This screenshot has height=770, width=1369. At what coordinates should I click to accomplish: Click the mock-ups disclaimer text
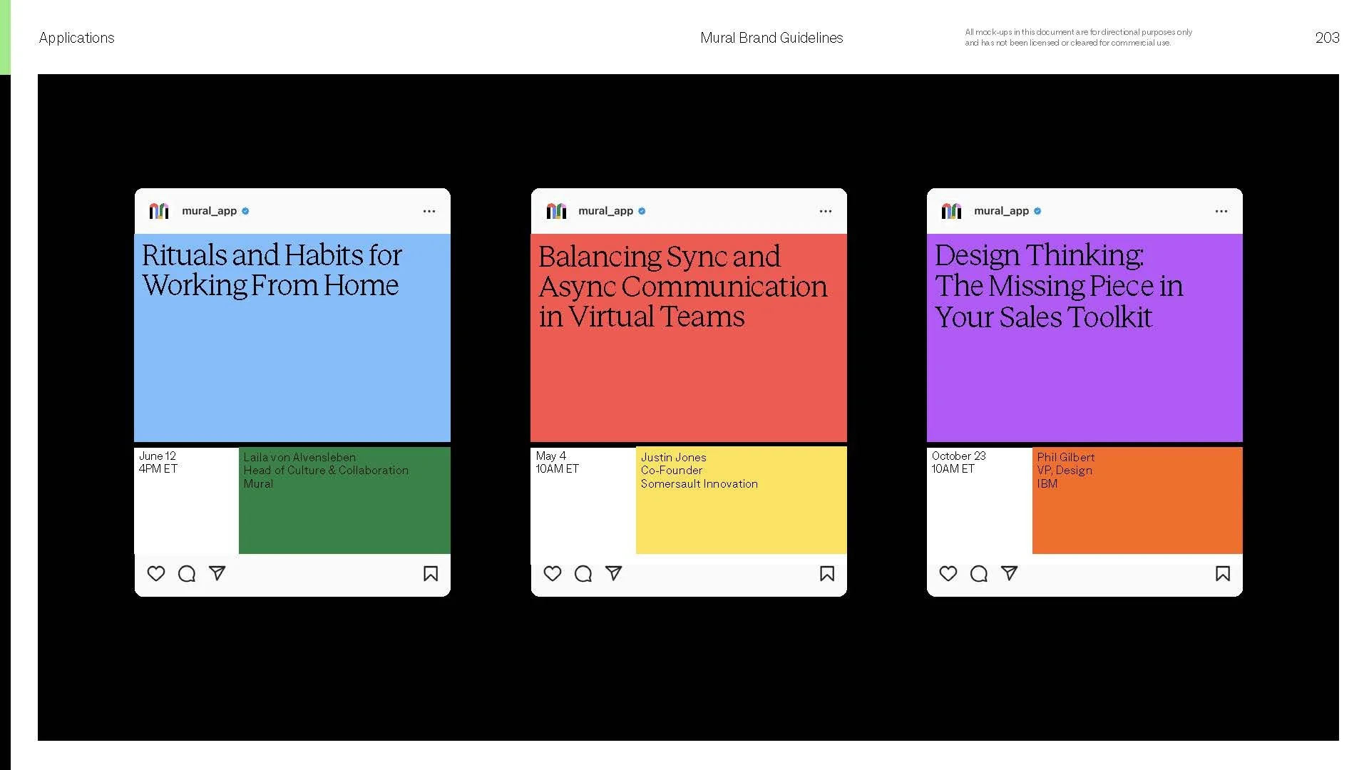point(1078,37)
